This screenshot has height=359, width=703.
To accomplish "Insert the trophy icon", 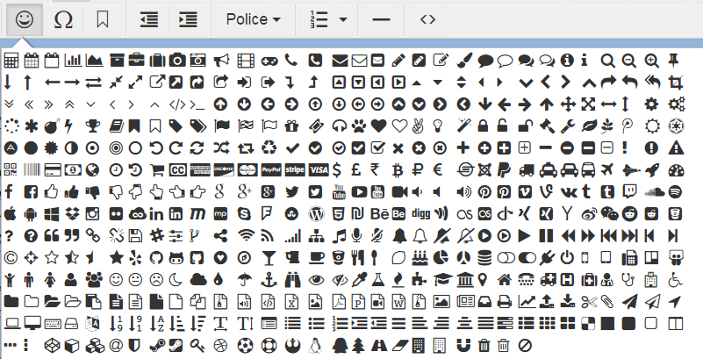I will [92, 126].
